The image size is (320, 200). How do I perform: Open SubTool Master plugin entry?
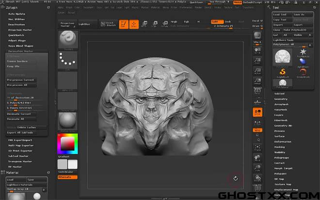pyautogui.click(x=18, y=156)
